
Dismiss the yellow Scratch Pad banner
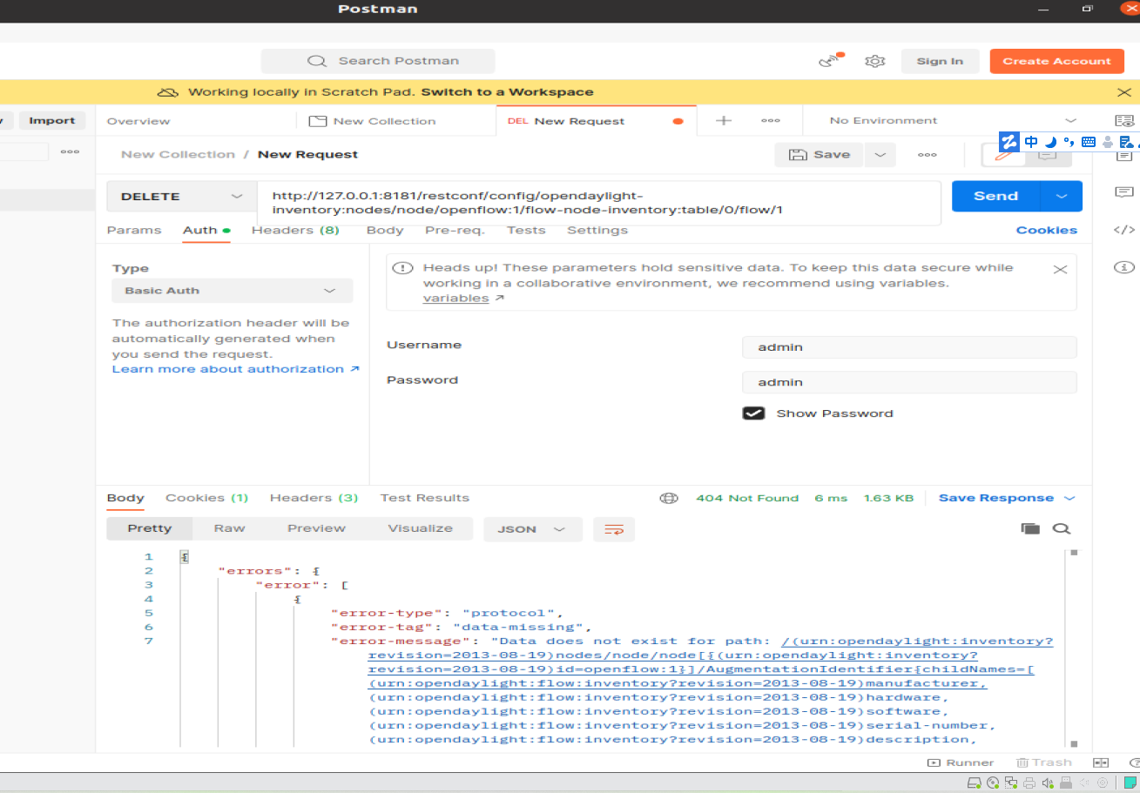(x=1123, y=92)
